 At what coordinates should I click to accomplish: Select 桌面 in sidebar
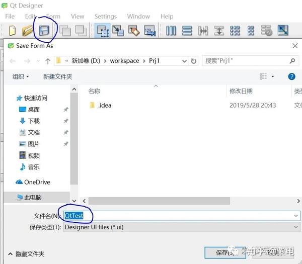(29, 110)
